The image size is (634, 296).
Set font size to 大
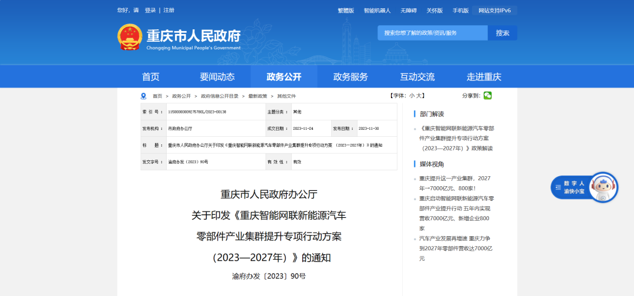(x=419, y=96)
